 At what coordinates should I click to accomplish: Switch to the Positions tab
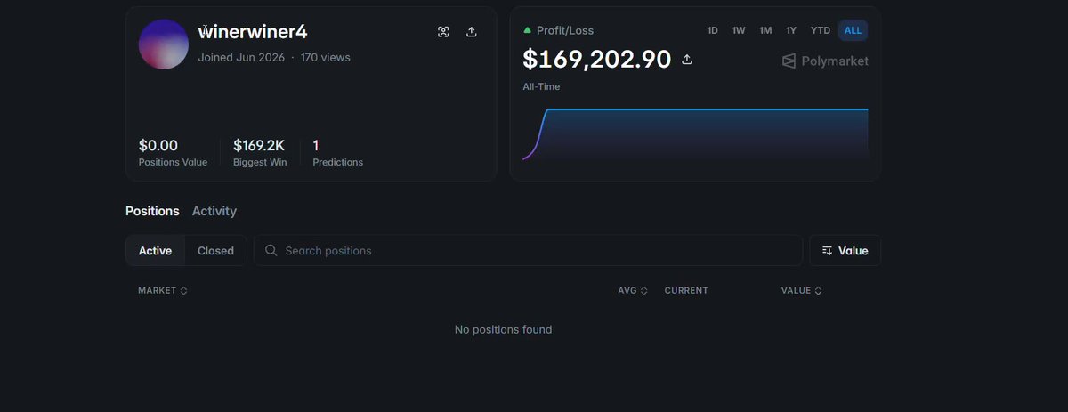tap(152, 211)
